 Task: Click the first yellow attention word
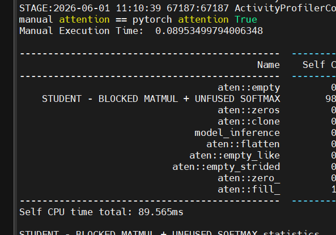click(x=84, y=20)
